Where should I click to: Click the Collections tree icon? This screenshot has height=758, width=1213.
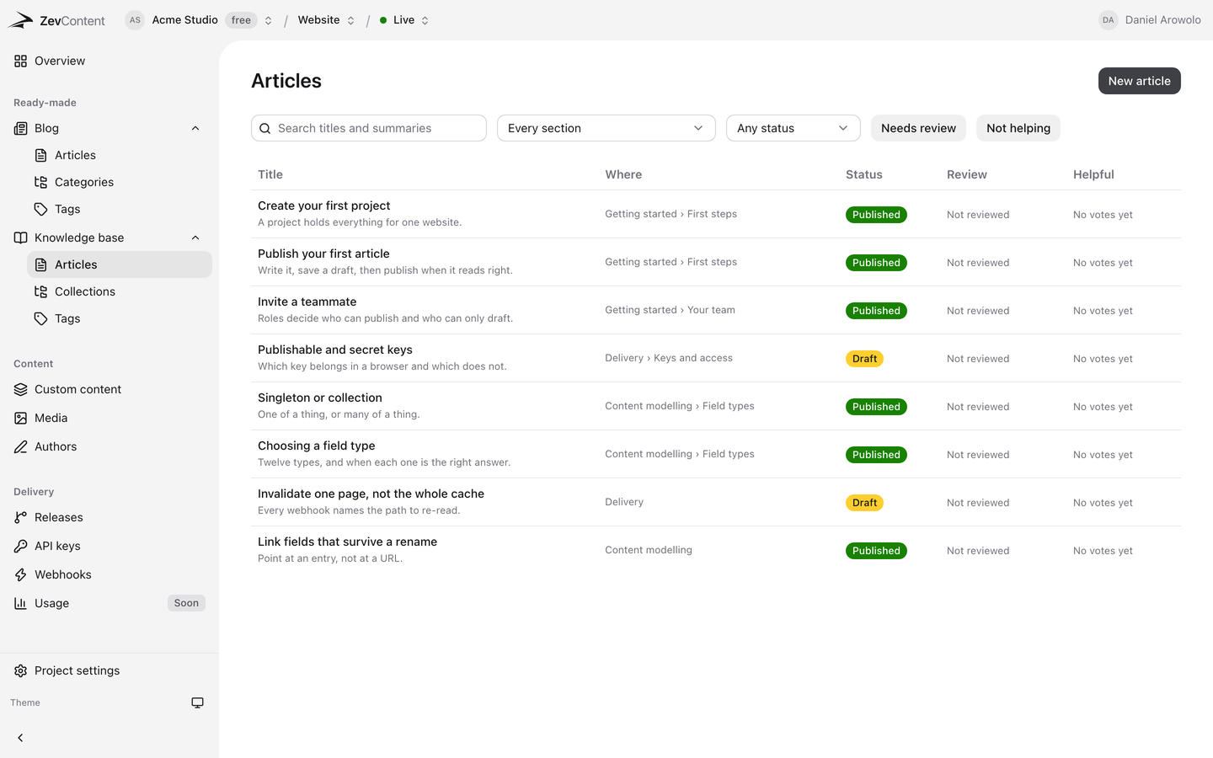point(40,291)
